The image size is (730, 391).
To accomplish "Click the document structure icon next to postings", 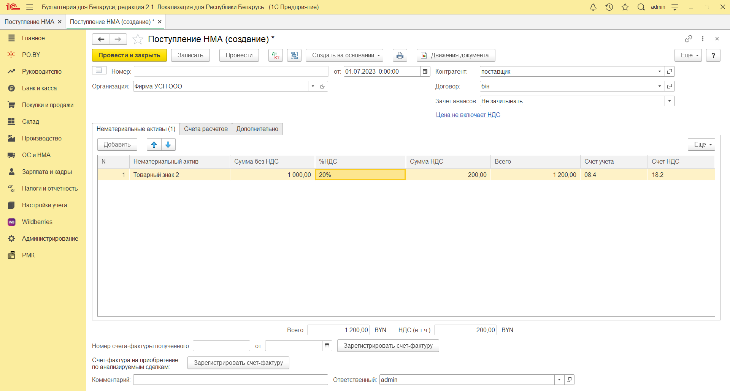I will coord(294,55).
